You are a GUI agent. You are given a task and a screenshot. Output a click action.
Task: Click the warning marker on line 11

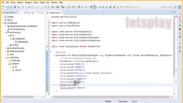tap(47, 46)
